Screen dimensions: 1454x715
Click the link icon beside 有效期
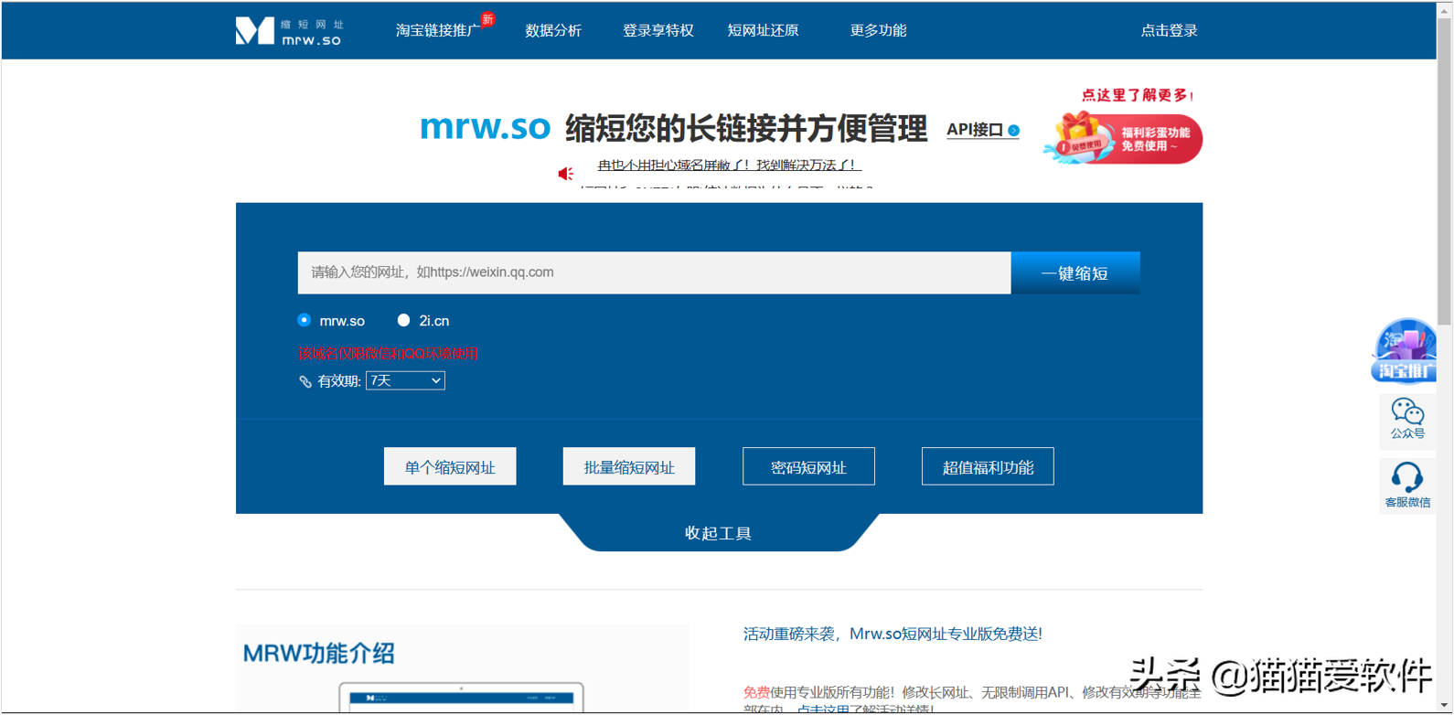click(305, 381)
